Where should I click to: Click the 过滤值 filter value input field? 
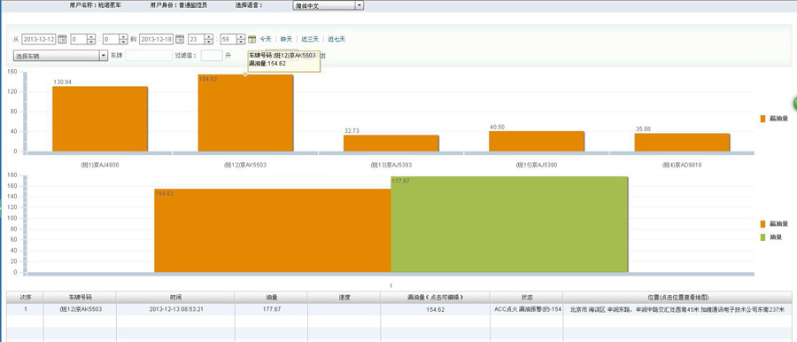212,56
